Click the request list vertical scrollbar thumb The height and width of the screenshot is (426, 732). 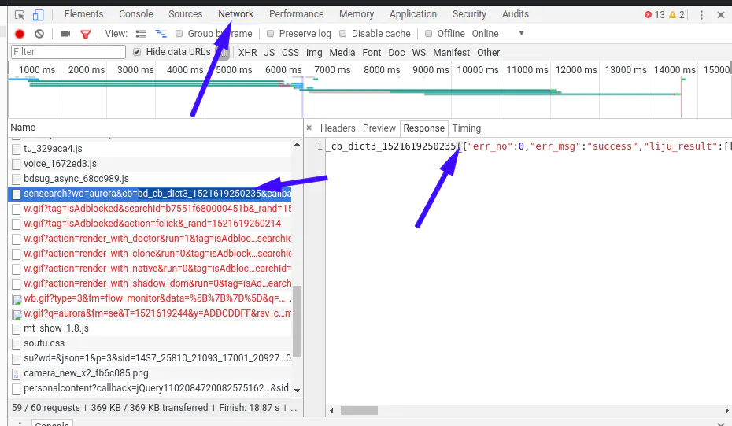pyautogui.click(x=297, y=321)
